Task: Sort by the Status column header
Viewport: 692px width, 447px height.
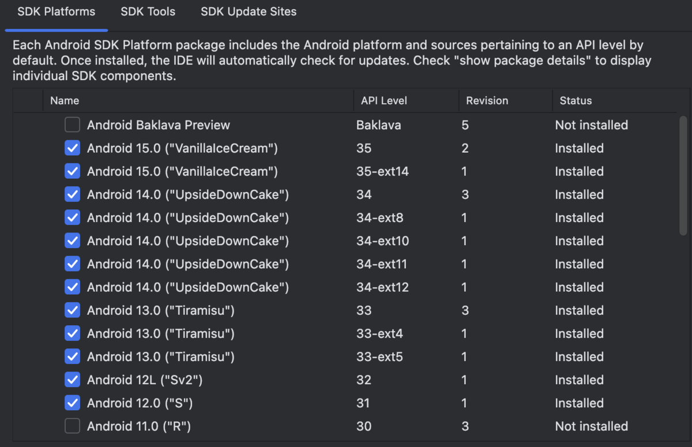Action: point(614,100)
